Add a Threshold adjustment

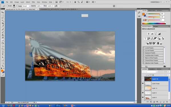pos(154,43)
